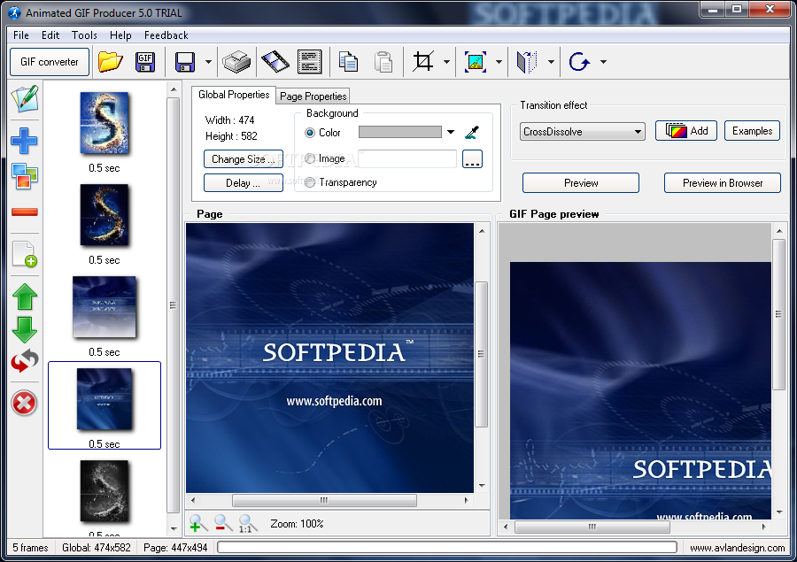Viewport: 797px width, 562px height.
Task: Open the Tools menu
Action: coord(84,35)
